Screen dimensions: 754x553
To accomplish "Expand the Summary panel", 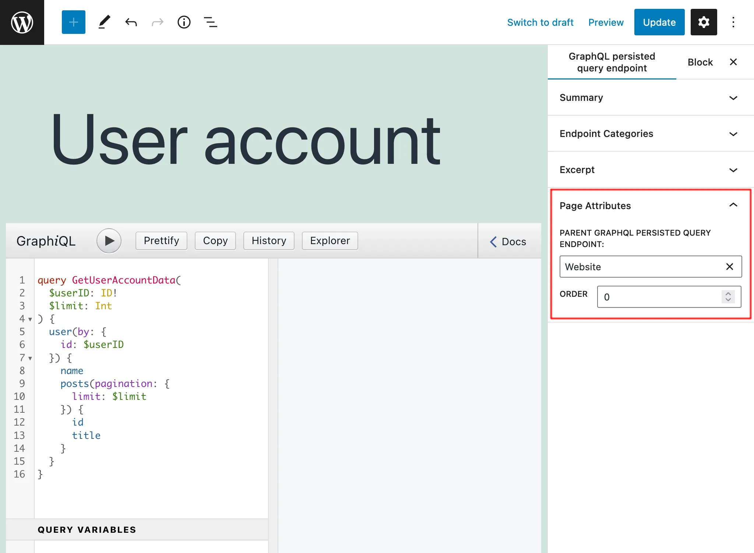I will coord(650,98).
